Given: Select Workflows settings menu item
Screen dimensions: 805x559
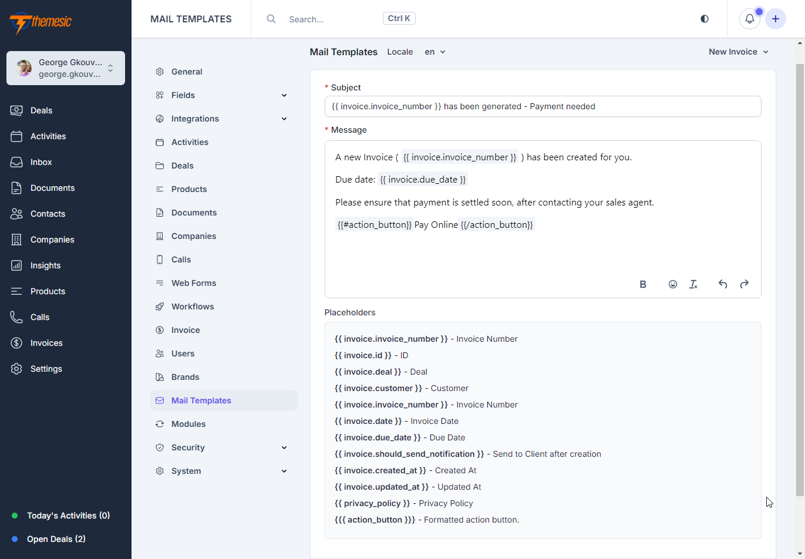Looking at the screenshot, I should coord(224,307).
